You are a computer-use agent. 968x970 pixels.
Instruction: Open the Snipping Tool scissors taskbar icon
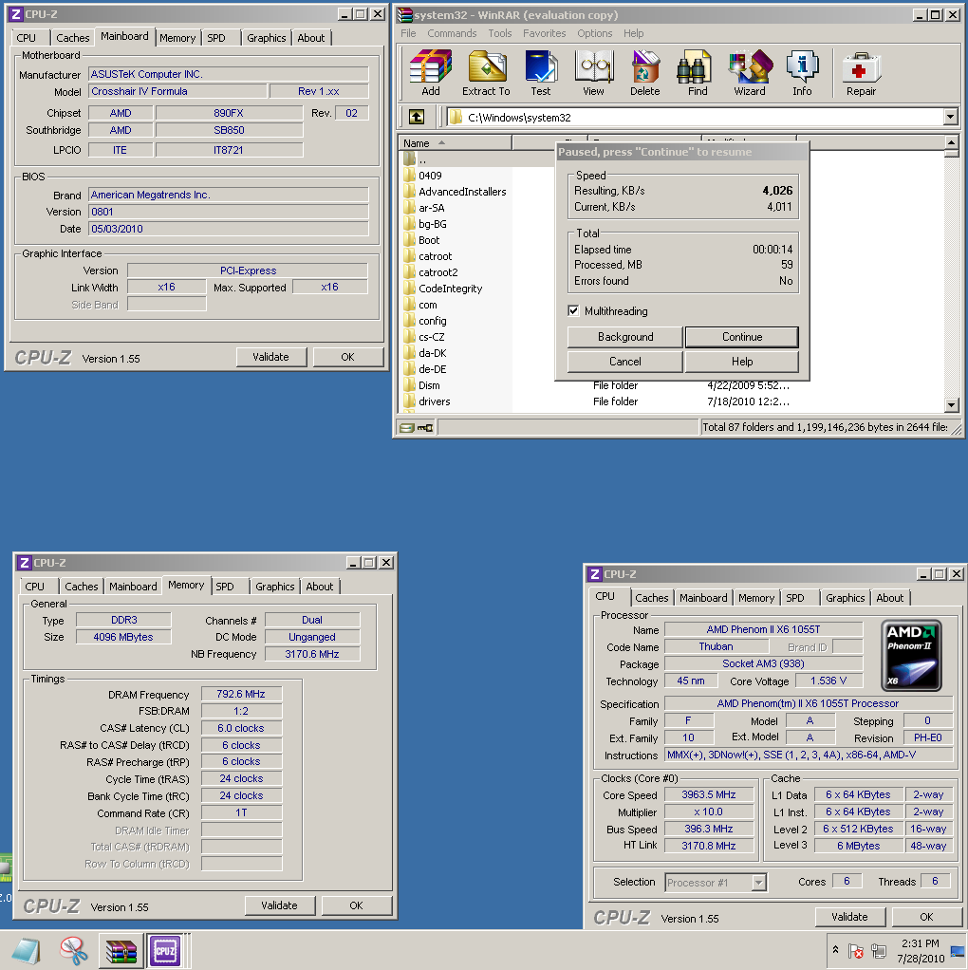point(74,951)
